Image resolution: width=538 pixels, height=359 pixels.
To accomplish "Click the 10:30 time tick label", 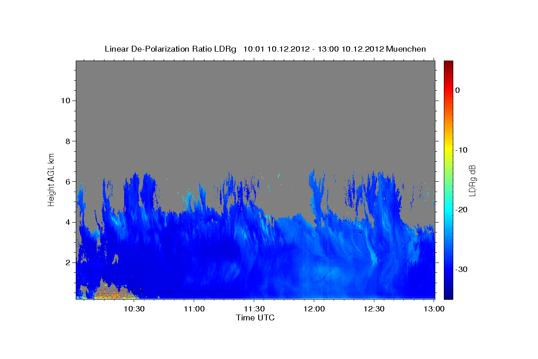I will click(134, 309).
